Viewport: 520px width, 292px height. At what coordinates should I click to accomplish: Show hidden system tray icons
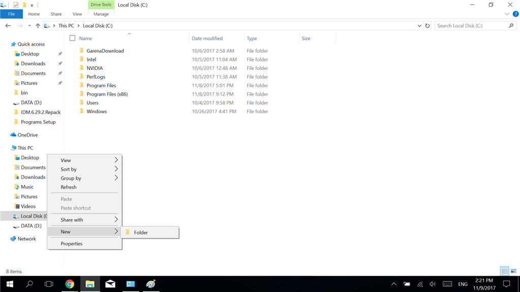394,284
